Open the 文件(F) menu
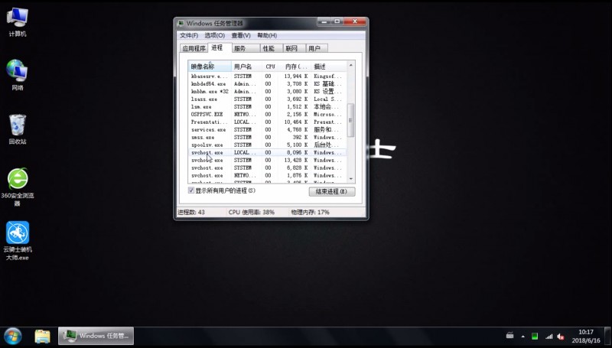This screenshot has height=348, width=612. click(189, 35)
